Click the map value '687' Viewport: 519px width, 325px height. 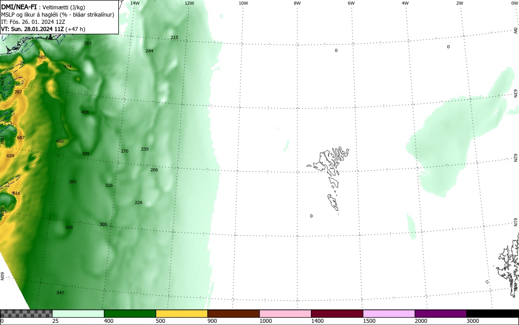click(x=21, y=138)
